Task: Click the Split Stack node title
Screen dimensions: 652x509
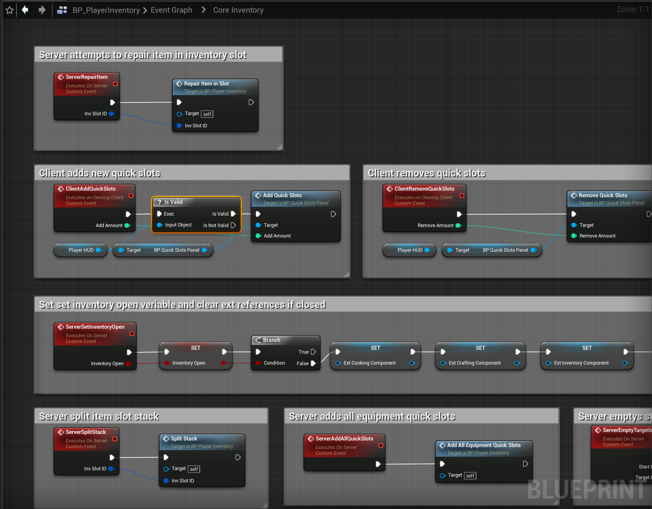Action: 184,439
